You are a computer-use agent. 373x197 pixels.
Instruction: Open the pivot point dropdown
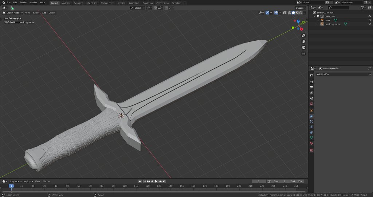(x=149, y=8)
